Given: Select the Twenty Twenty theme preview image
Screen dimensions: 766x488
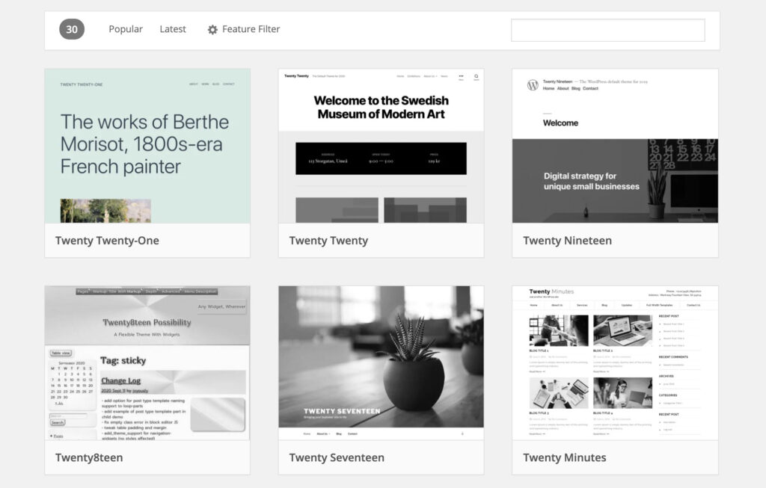Looking at the screenshot, I should click(x=381, y=146).
